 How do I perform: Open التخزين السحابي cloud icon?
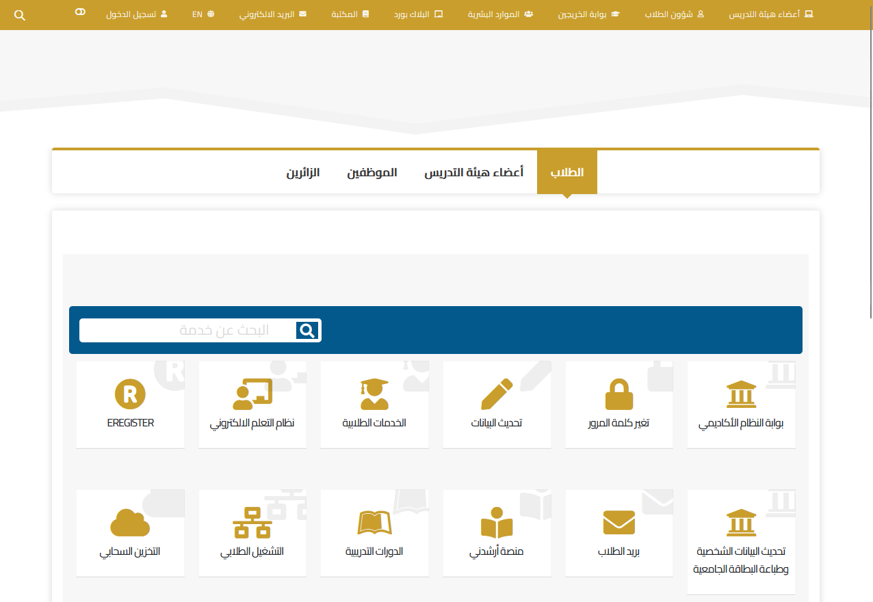(x=130, y=523)
